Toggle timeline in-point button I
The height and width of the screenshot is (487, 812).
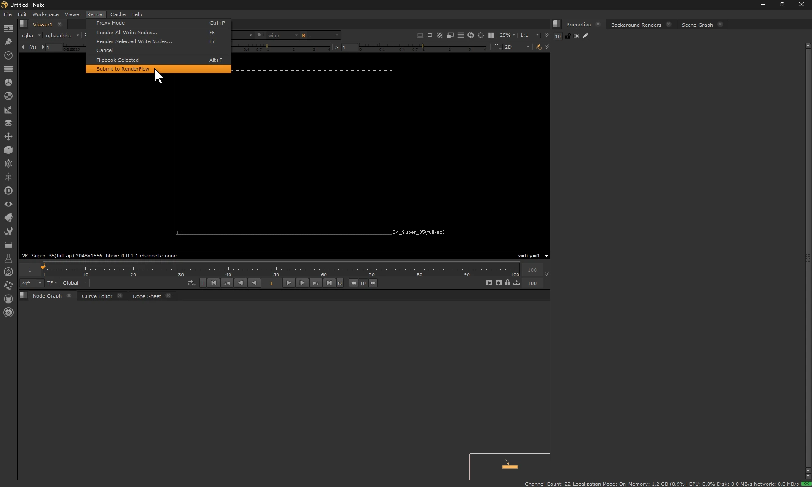click(x=203, y=283)
